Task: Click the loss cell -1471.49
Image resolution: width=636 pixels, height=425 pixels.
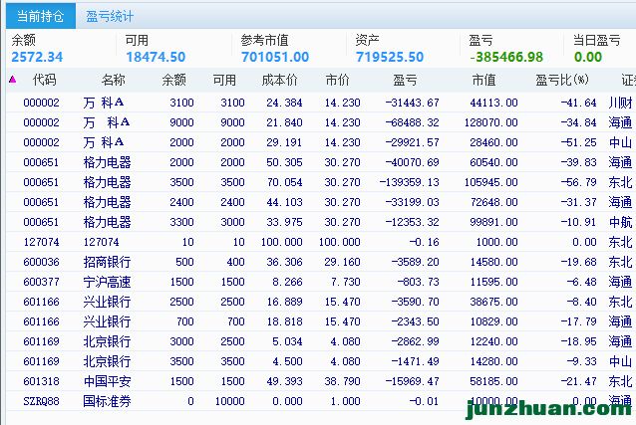Action: pos(416,361)
